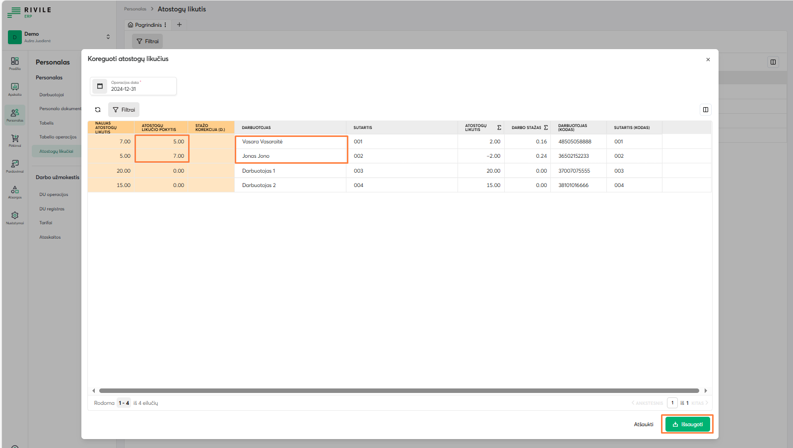Click sum icon in Darbo stažas header
The height and width of the screenshot is (448, 793).
(x=546, y=128)
